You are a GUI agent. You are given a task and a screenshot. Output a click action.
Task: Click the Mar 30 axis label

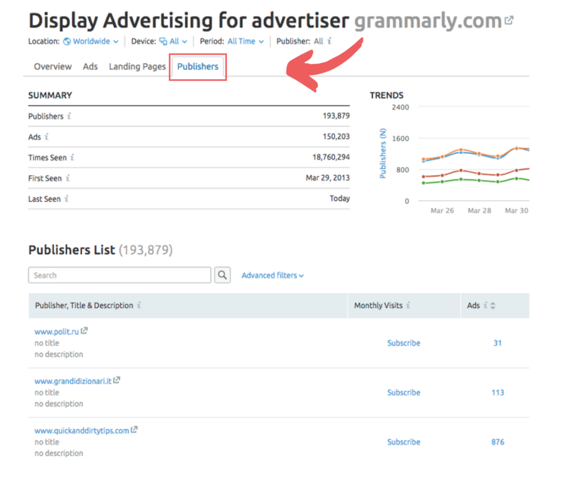(517, 210)
